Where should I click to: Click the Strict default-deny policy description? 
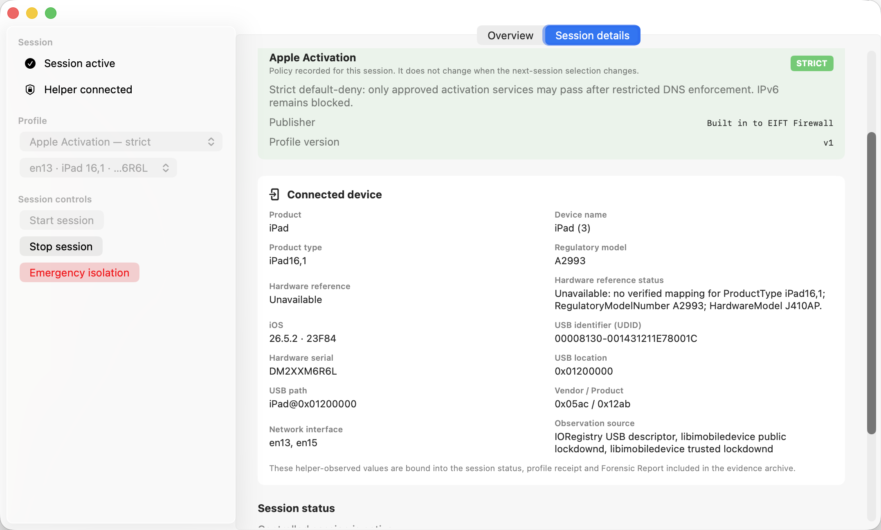click(x=524, y=96)
